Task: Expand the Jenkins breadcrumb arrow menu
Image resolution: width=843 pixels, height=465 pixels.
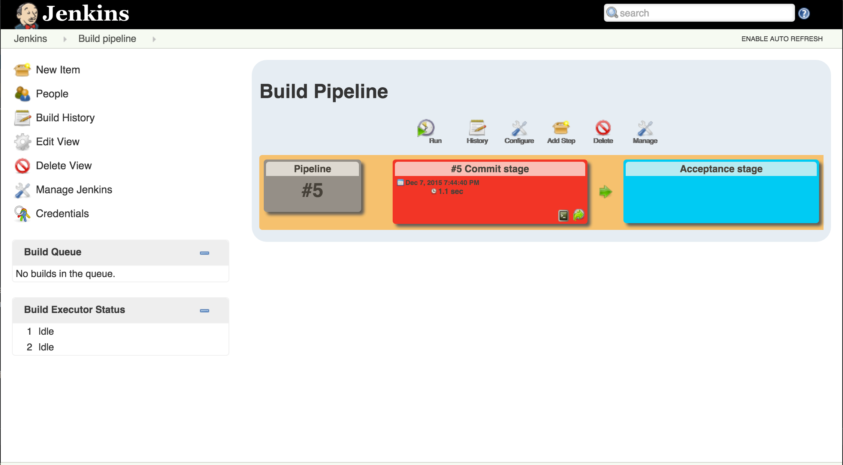Action: [65, 39]
